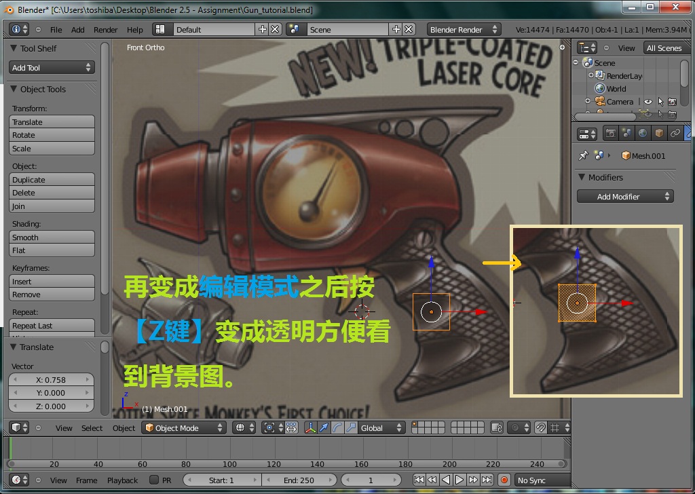The height and width of the screenshot is (494, 695).
Task: Open the Properties editor type selector
Action: click(x=587, y=133)
